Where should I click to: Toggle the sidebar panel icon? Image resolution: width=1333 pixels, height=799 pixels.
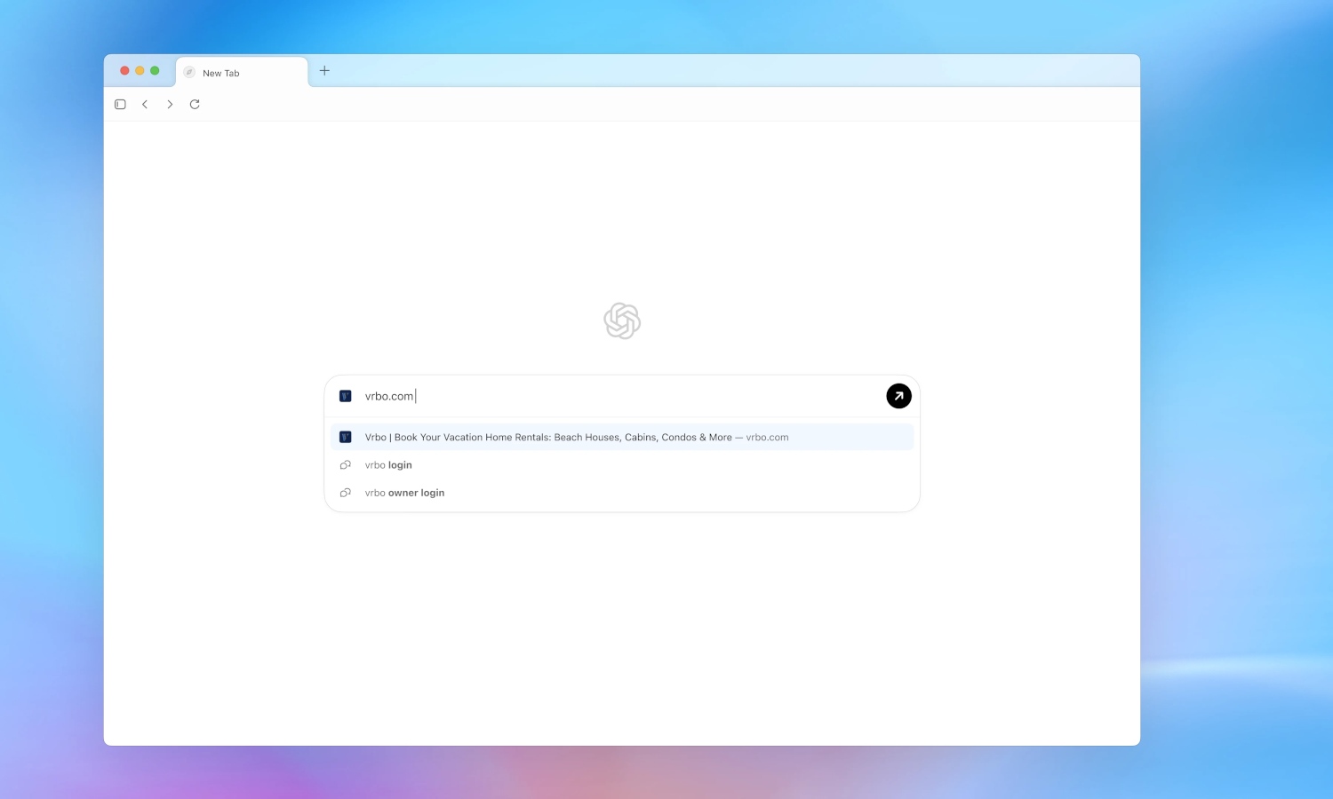[x=120, y=105]
